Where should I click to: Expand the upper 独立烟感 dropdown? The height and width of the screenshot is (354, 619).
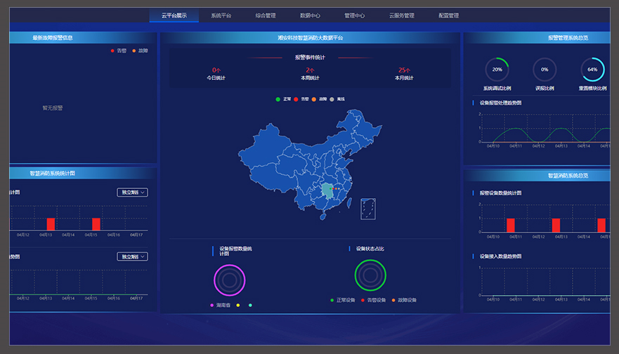click(x=132, y=192)
